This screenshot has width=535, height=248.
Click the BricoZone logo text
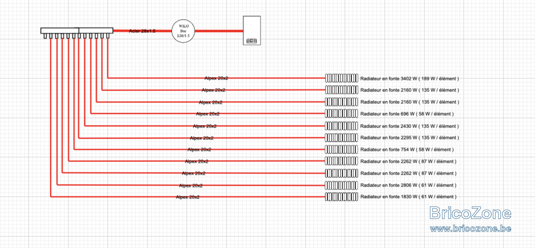point(470,213)
